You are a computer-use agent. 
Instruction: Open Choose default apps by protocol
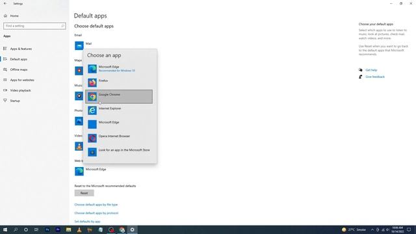click(x=97, y=213)
